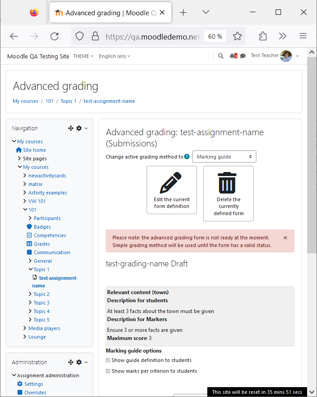317x397 pixels.
Task: Select the Advanced grading browser tab
Action: [110, 13]
